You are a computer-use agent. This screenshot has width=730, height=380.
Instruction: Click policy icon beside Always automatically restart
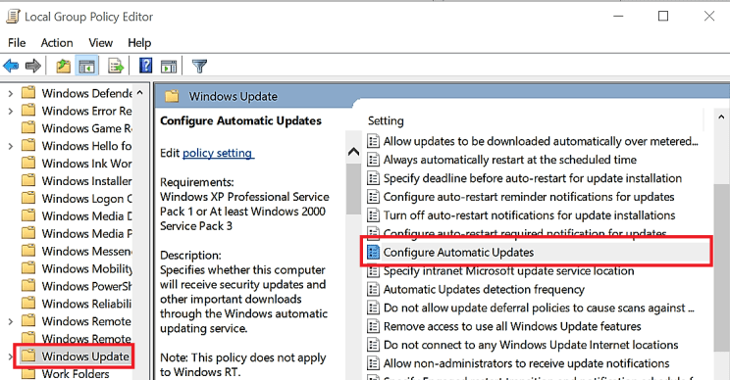pos(373,160)
